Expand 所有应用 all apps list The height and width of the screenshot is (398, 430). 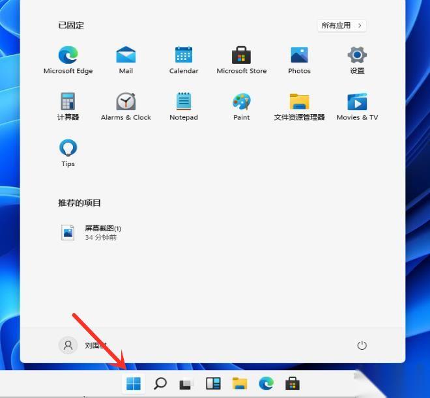(341, 25)
